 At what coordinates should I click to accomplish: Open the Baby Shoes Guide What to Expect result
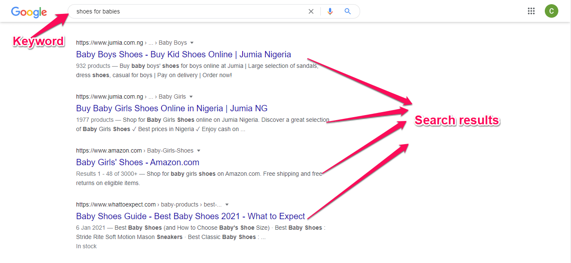pos(190,216)
